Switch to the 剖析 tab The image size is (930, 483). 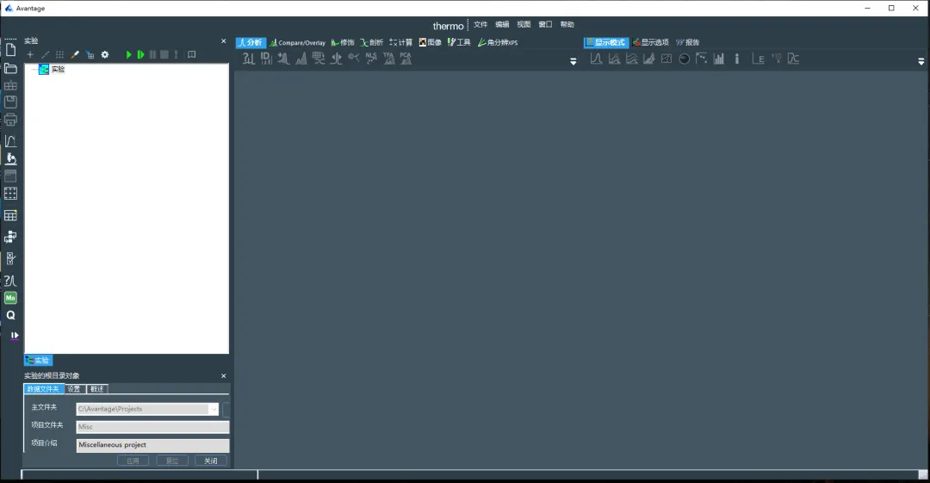tap(372, 43)
